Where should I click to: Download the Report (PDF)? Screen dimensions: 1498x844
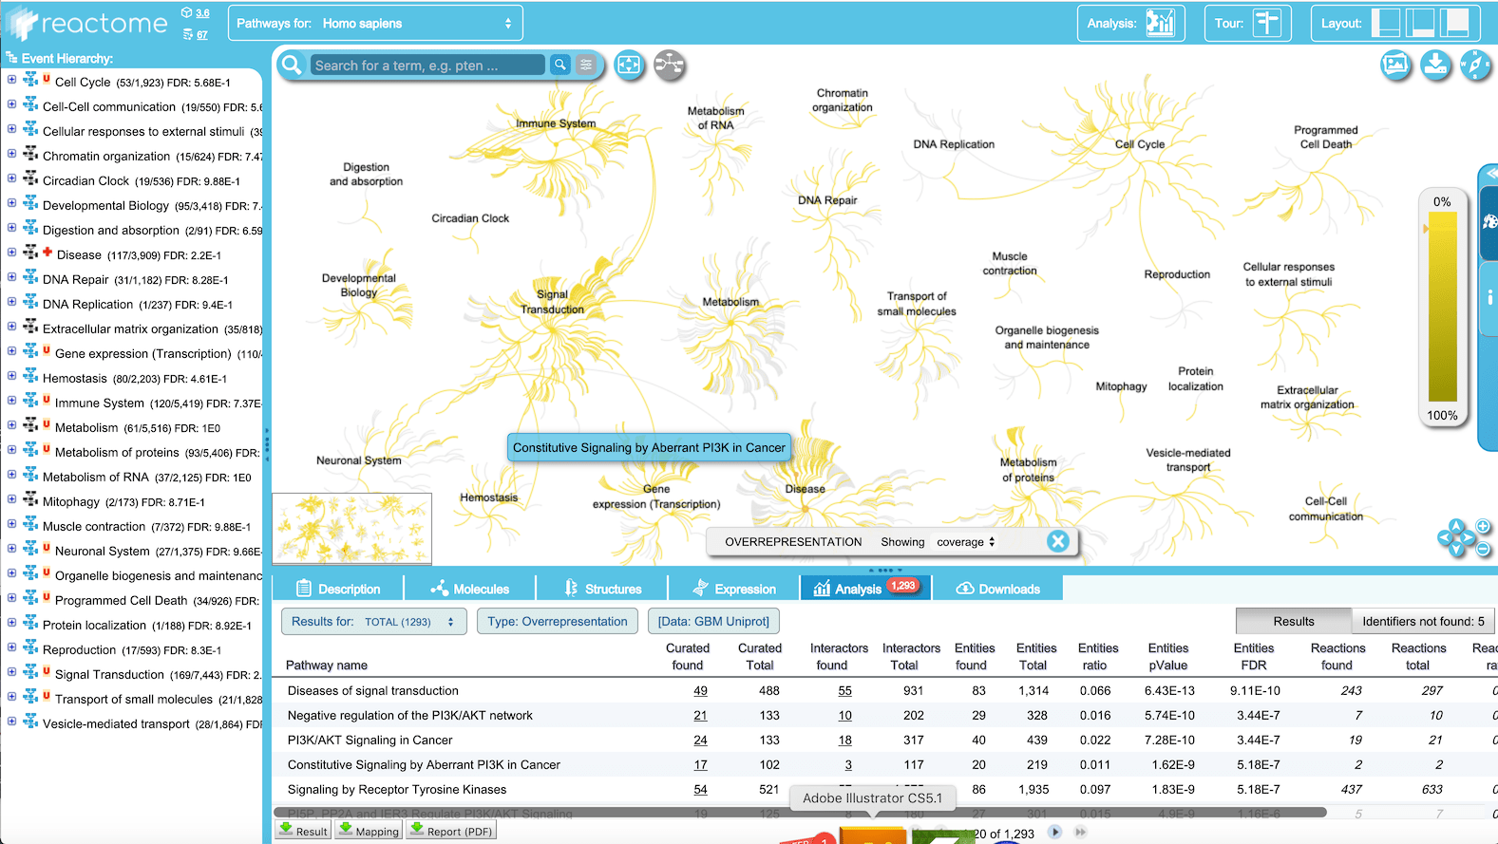coord(451,831)
